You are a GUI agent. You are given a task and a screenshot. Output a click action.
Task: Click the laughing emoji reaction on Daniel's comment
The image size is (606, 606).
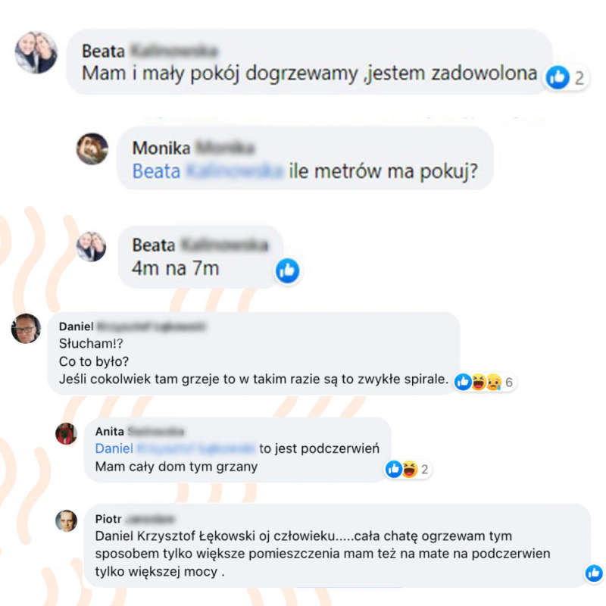coord(479,382)
